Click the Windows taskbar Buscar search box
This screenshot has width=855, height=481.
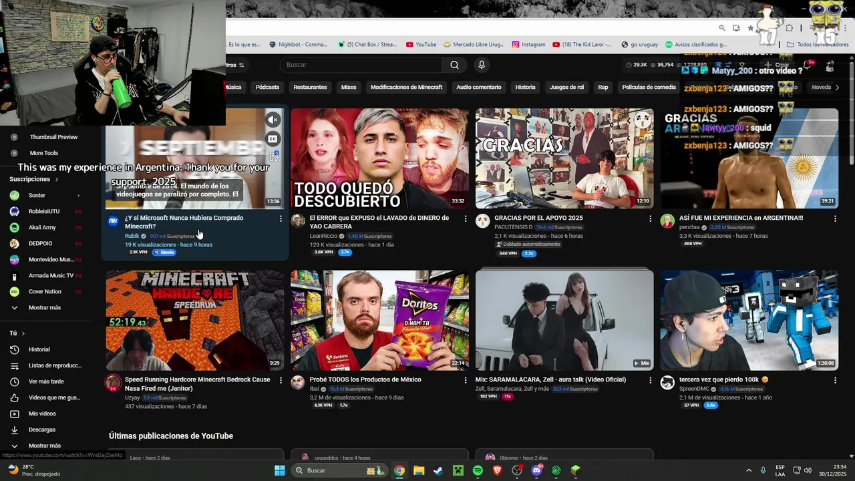340,470
